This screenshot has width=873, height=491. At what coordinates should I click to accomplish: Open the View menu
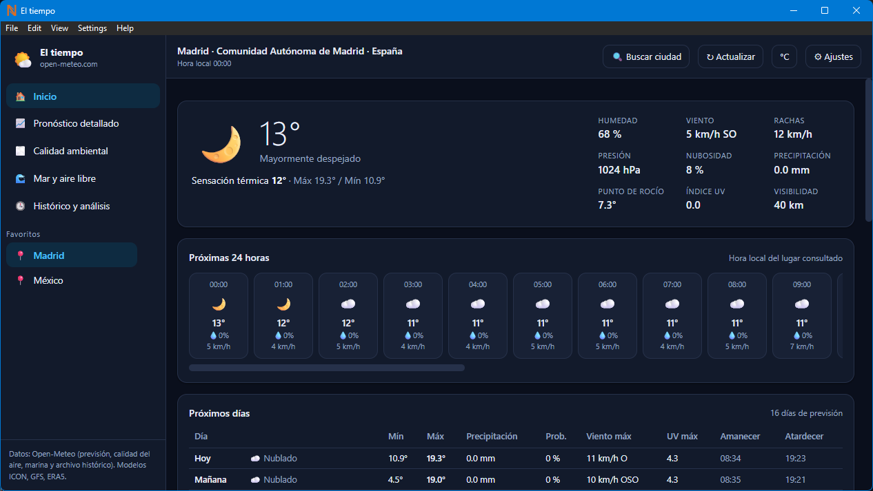tap(60, 28)
